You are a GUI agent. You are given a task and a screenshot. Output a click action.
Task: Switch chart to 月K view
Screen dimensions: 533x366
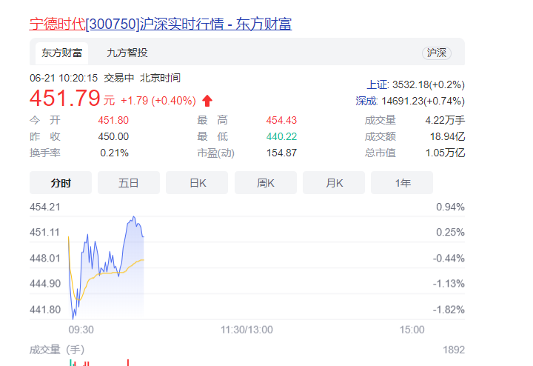[334, 183]
